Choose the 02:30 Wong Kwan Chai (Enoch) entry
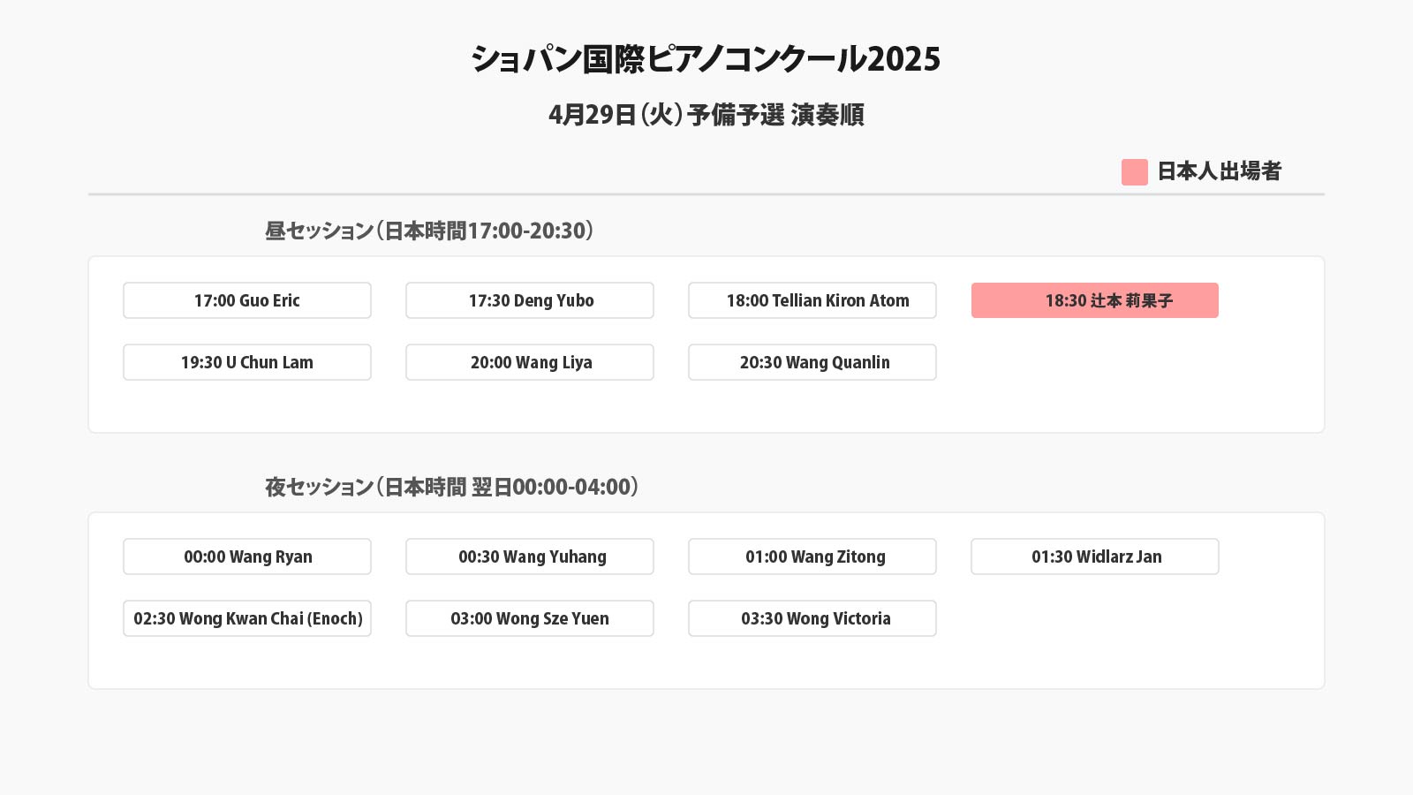 point(247,618)
